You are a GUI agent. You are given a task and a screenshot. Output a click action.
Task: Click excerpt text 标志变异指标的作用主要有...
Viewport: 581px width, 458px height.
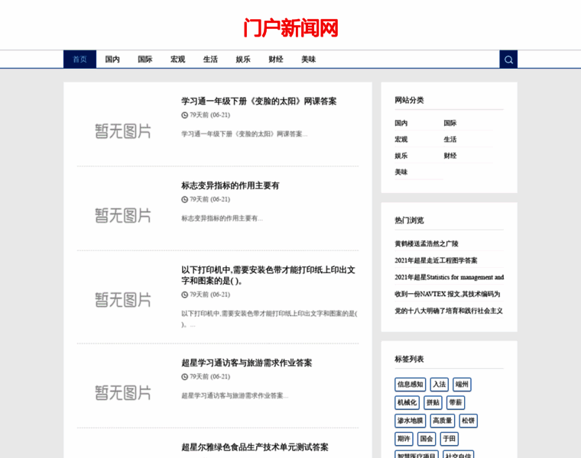222,218
